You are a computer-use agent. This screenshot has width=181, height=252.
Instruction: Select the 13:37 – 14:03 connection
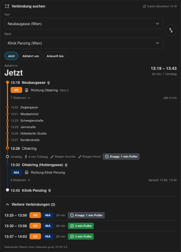tap(90, 236)
